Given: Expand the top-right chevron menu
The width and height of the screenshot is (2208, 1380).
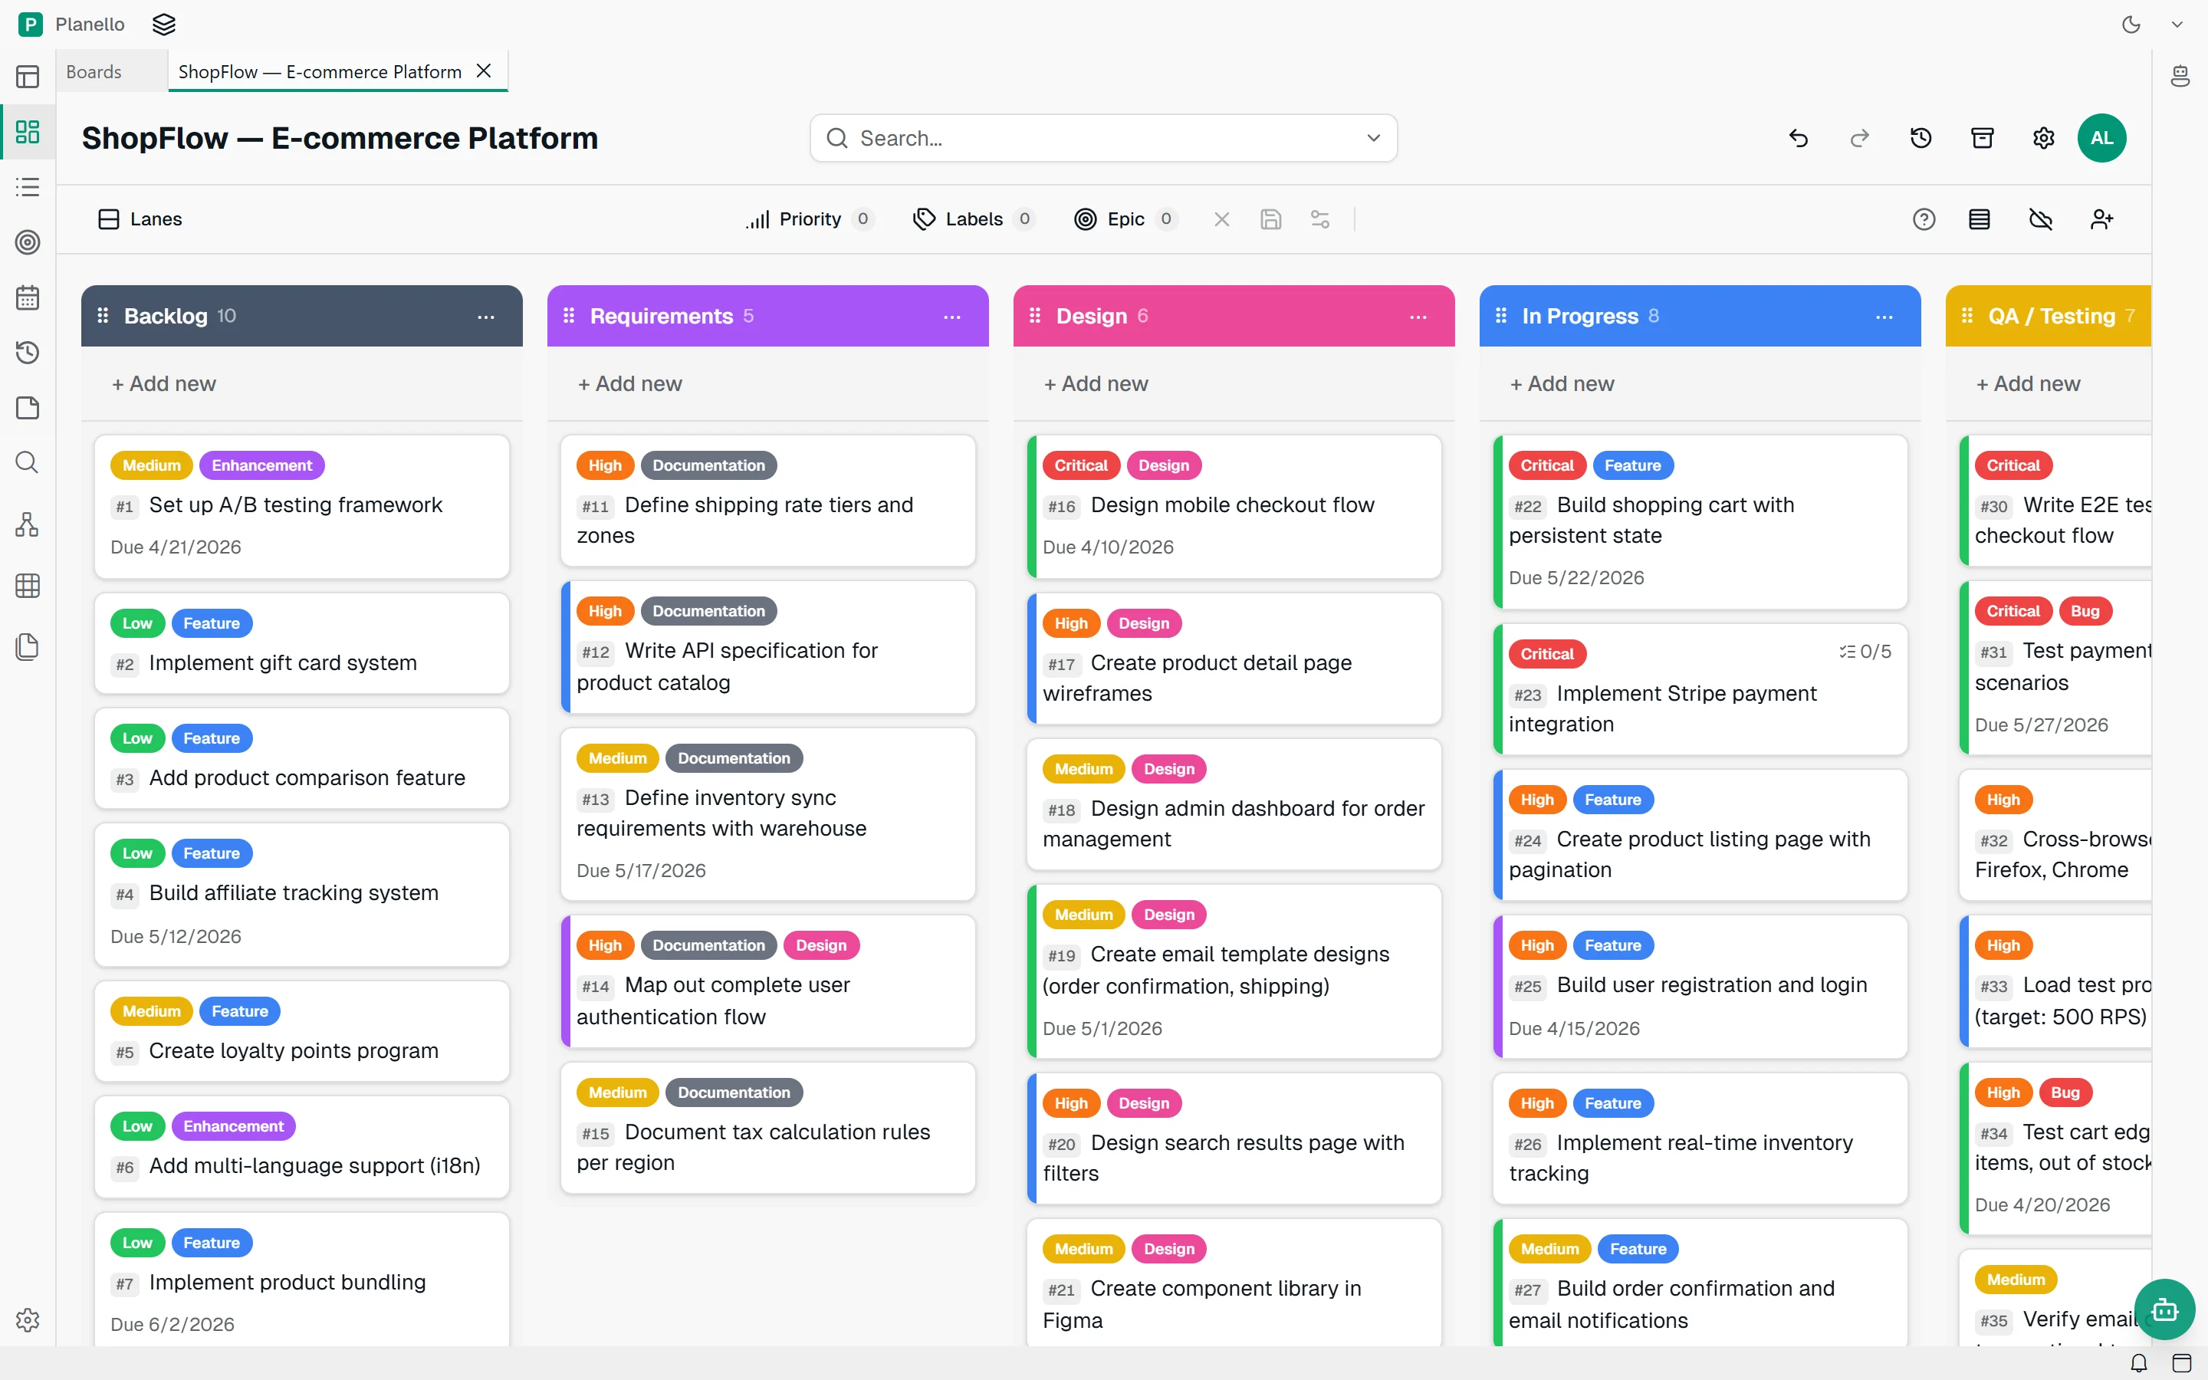Looking at the screenshot, I should (2177, 25).
